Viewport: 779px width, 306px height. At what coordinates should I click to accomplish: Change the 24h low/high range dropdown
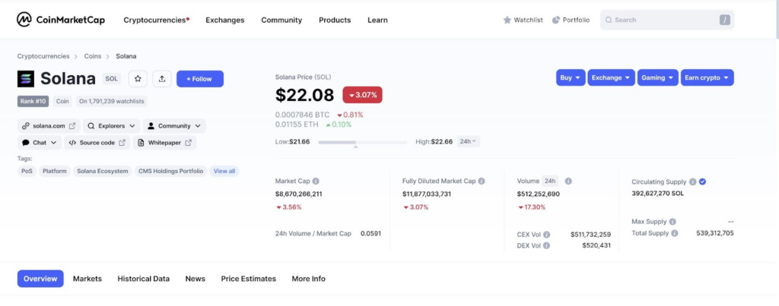(468, 142)
